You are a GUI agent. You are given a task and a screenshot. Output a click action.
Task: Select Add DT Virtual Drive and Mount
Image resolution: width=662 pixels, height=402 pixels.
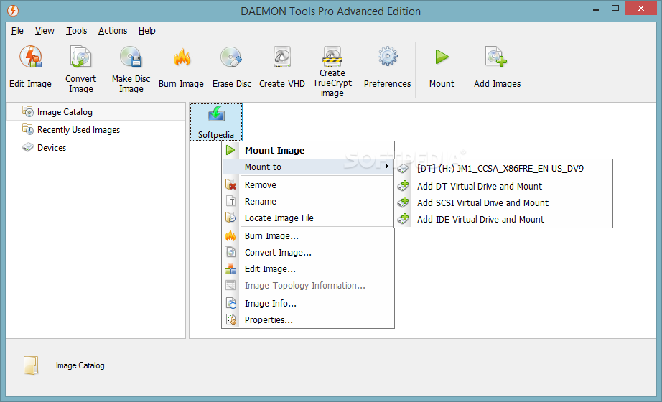503,186
